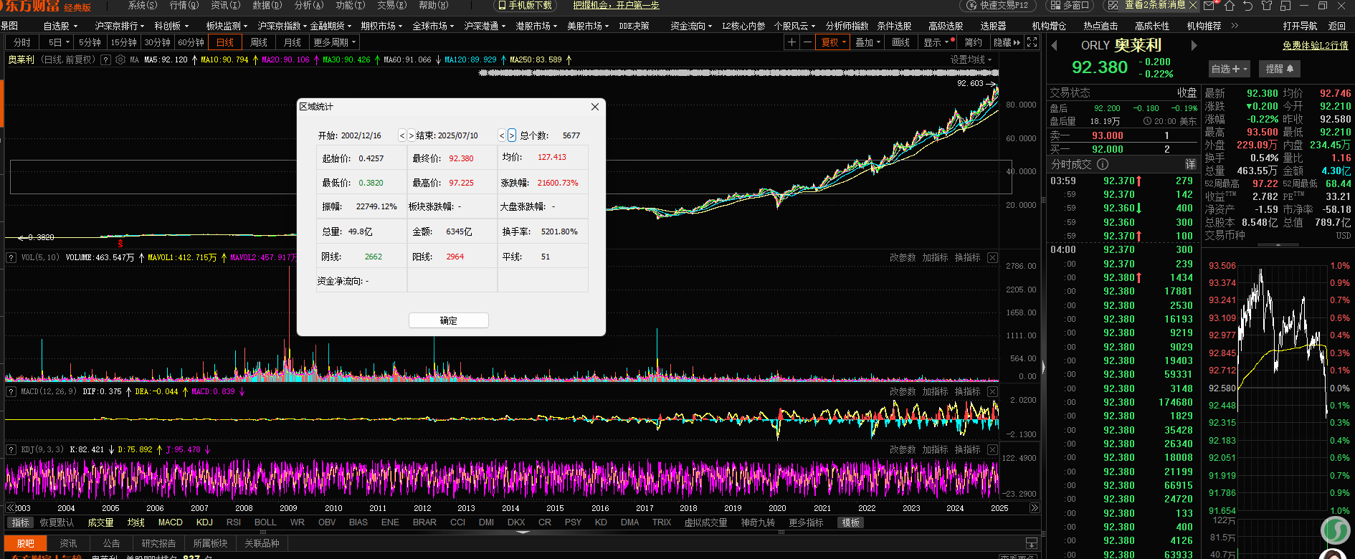Open help for the KDJ indicator
1355x559 pixels.
(x=11, y=449)
